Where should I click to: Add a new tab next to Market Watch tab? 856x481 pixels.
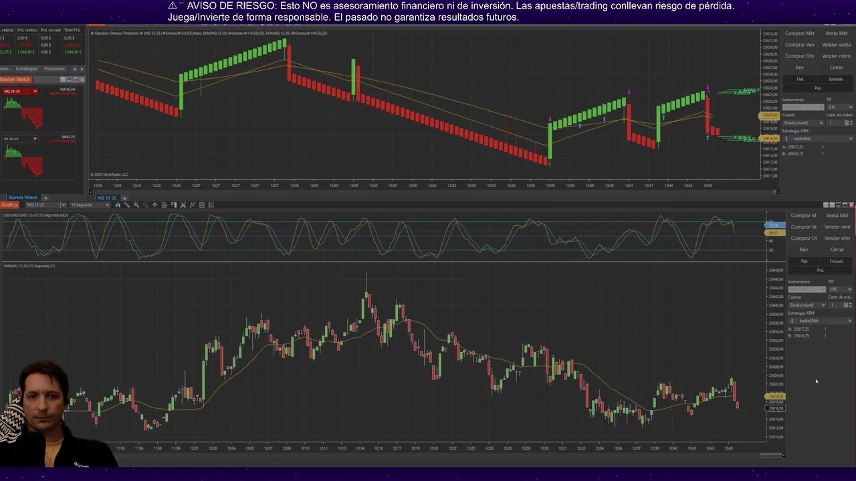click(45, 198)
